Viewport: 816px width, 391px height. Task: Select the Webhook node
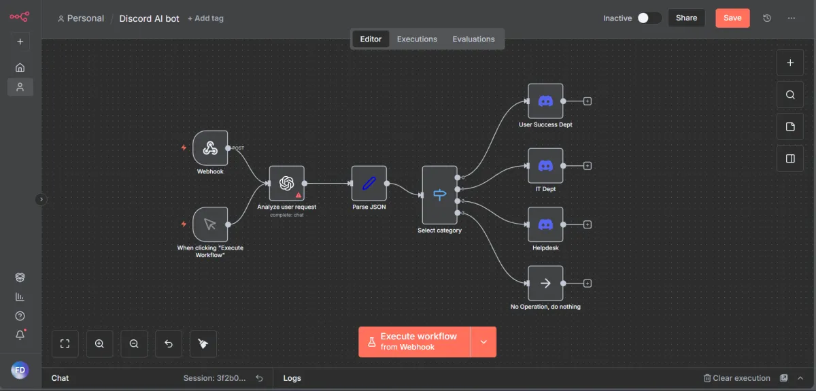point(210,148)
